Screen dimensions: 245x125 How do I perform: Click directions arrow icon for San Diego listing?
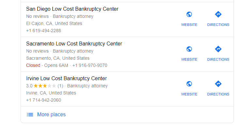click(x=218, y=14)
